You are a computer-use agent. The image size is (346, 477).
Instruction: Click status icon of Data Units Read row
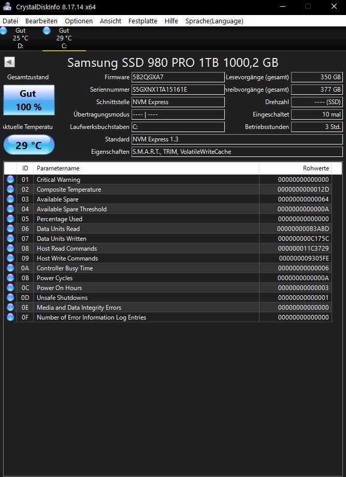point(10,229)
